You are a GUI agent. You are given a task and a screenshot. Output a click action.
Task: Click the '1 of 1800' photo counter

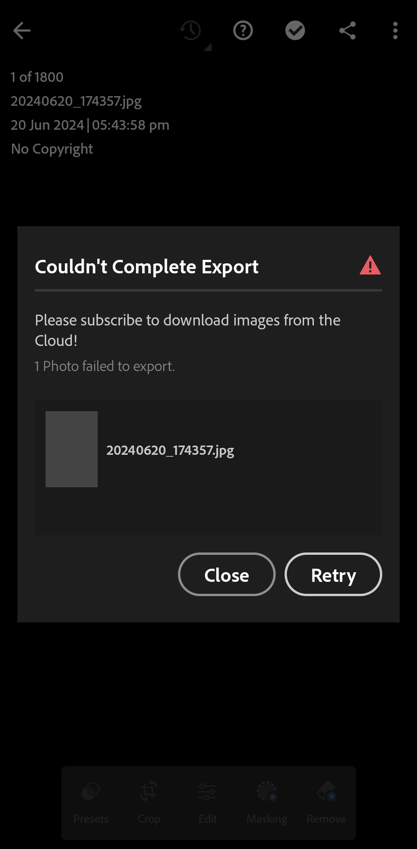[37, 77]
